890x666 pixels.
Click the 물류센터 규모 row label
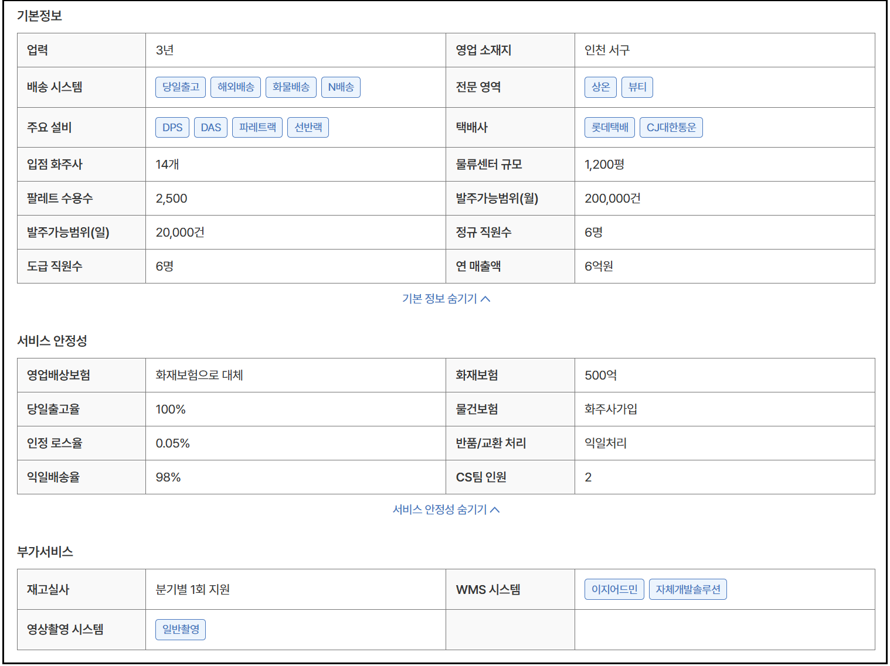click(489, 165)
